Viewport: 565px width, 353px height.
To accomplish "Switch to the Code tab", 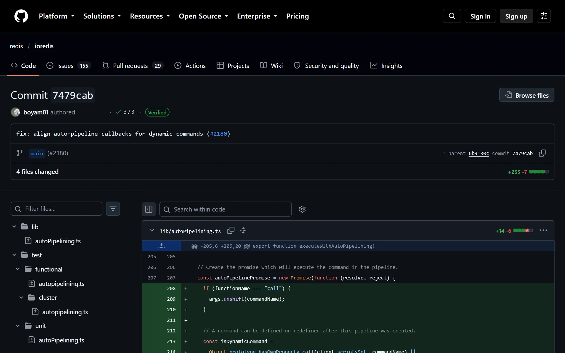I will (23, 66).
